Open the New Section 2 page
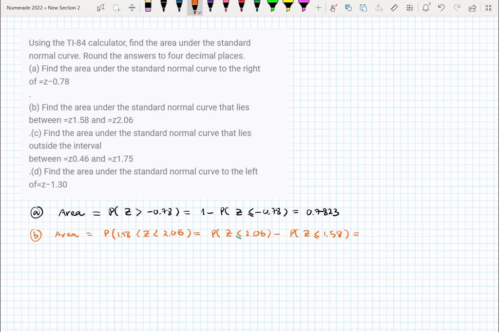 click(x=63, y=7)
